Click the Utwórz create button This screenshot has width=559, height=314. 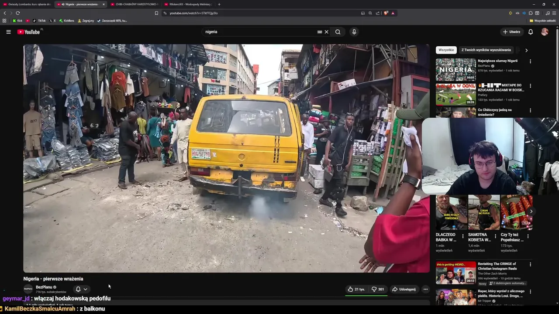512,32
